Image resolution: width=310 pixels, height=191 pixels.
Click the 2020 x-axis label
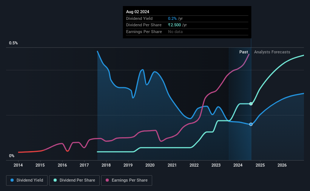pyautogui.click(x=150, y=165)
